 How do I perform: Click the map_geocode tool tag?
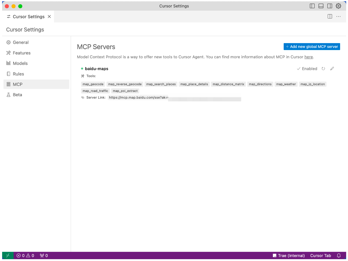pos(93,84)
